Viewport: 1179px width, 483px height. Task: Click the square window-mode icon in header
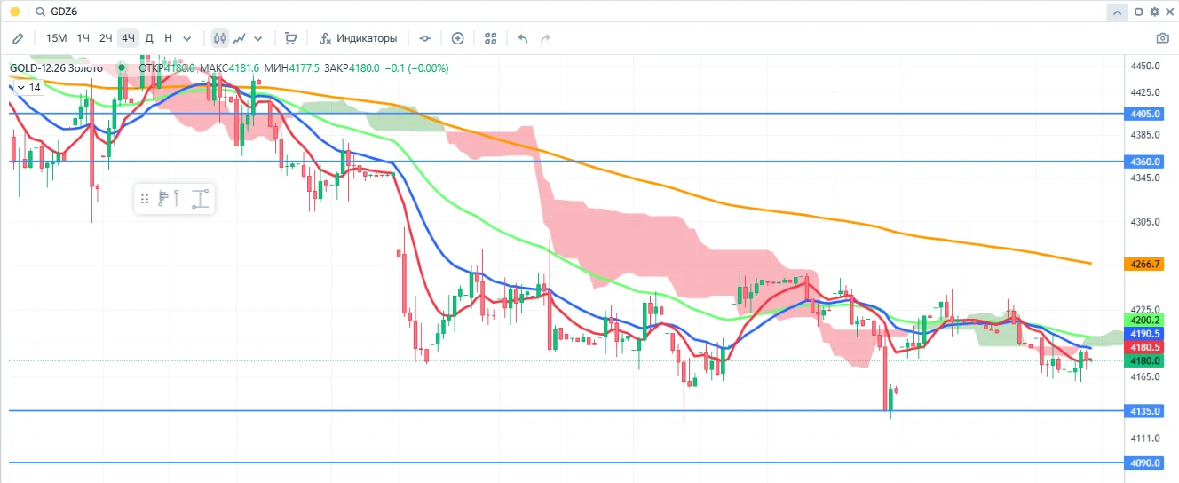tap(1139, 12)
